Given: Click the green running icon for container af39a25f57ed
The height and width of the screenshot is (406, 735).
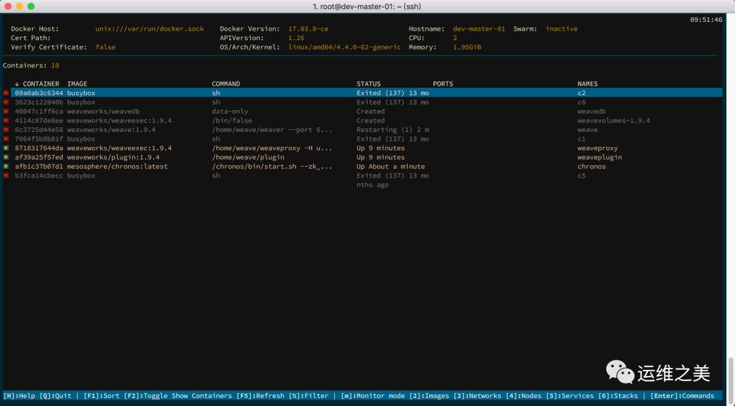Looking at the screenshot, I should point(5,157).
